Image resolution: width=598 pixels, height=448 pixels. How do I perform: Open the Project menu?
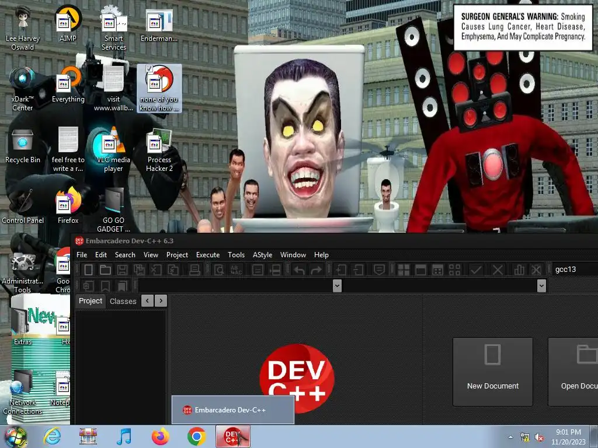[177, 255]
